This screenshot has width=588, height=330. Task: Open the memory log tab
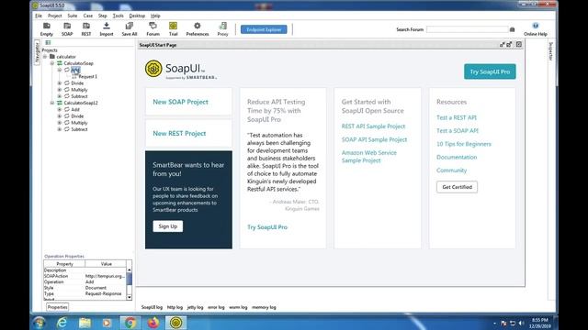264,307
